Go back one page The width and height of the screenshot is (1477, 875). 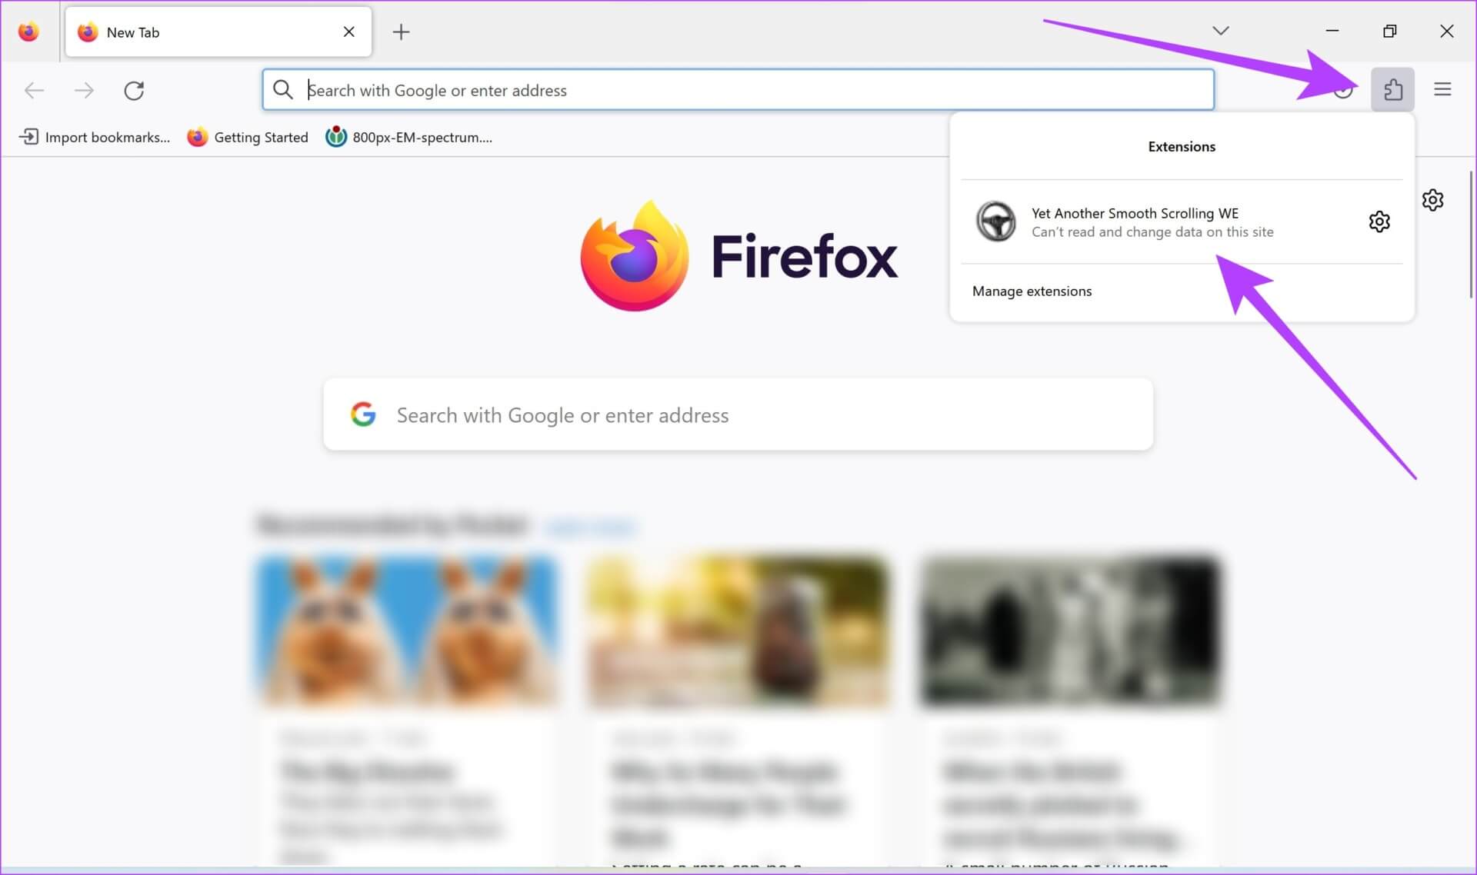coord(35,90)
